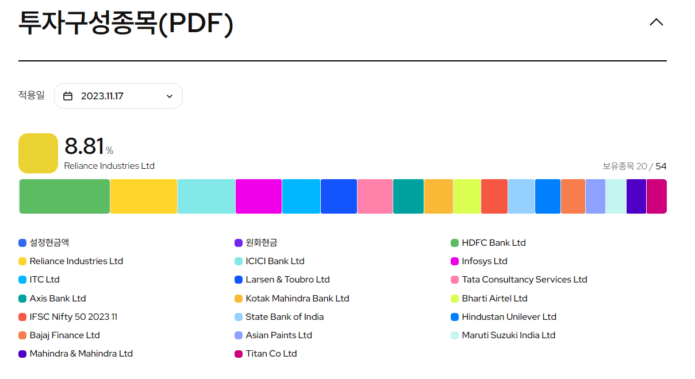Screen dimensions: 695x379
Task: Select the crimson Titan Co bar segment
Action: [656, 196]
